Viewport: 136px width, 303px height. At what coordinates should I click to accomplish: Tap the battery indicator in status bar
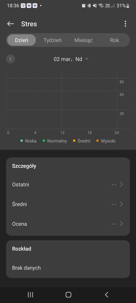(128, 6)
